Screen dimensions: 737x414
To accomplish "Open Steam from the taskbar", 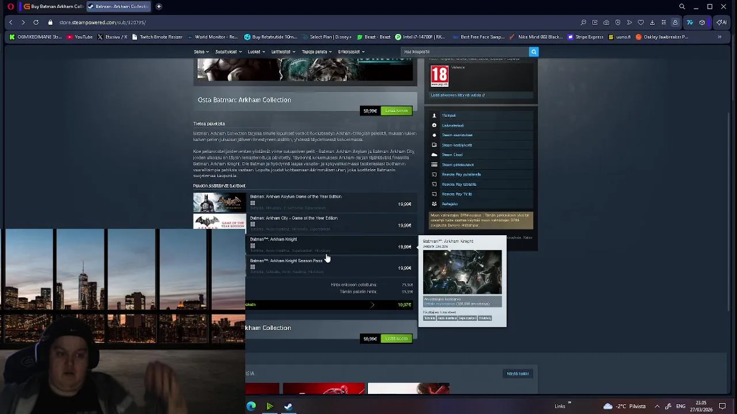I will point(288,407).
